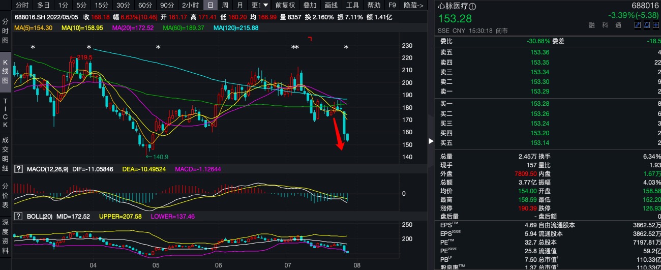Click the 叠加 overlay button

[x=310, y=6]
